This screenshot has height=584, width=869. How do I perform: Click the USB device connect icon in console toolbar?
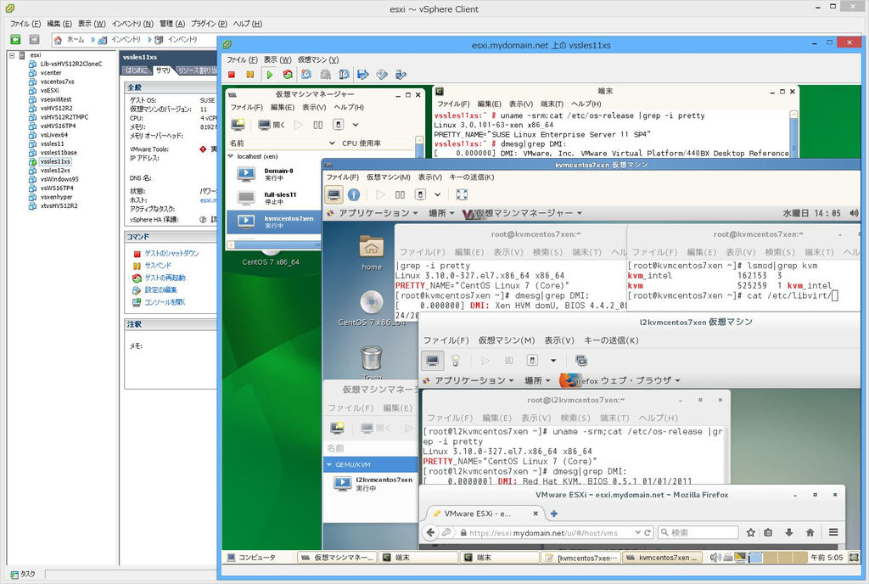tap(401, 74)
